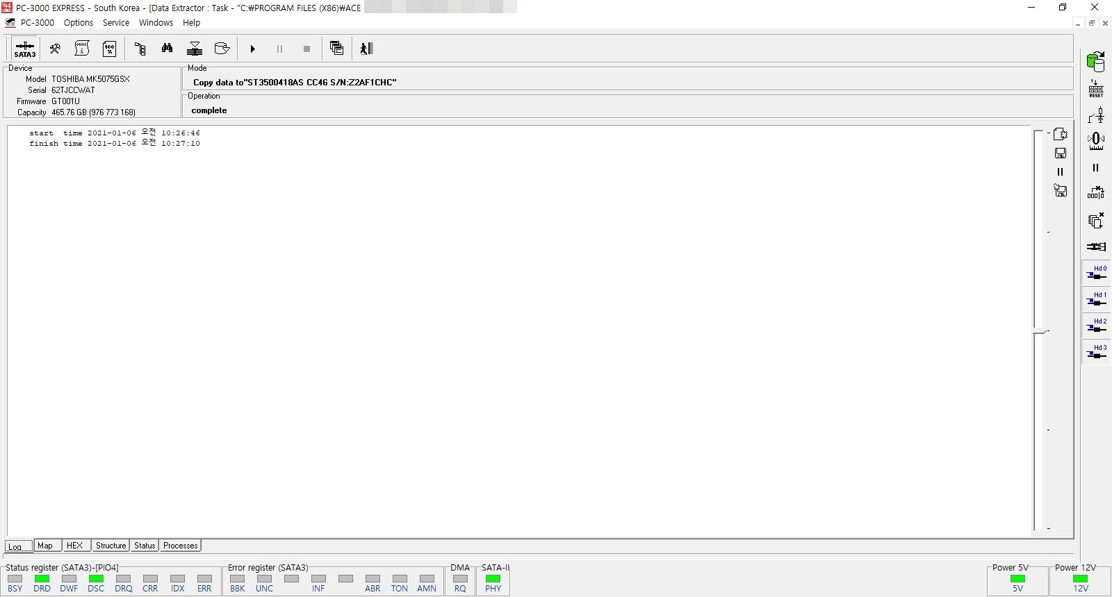Viewport: 1112px width, 597px height.
Task: Save the log with the floppy icon
Action: click(1060, 153)
